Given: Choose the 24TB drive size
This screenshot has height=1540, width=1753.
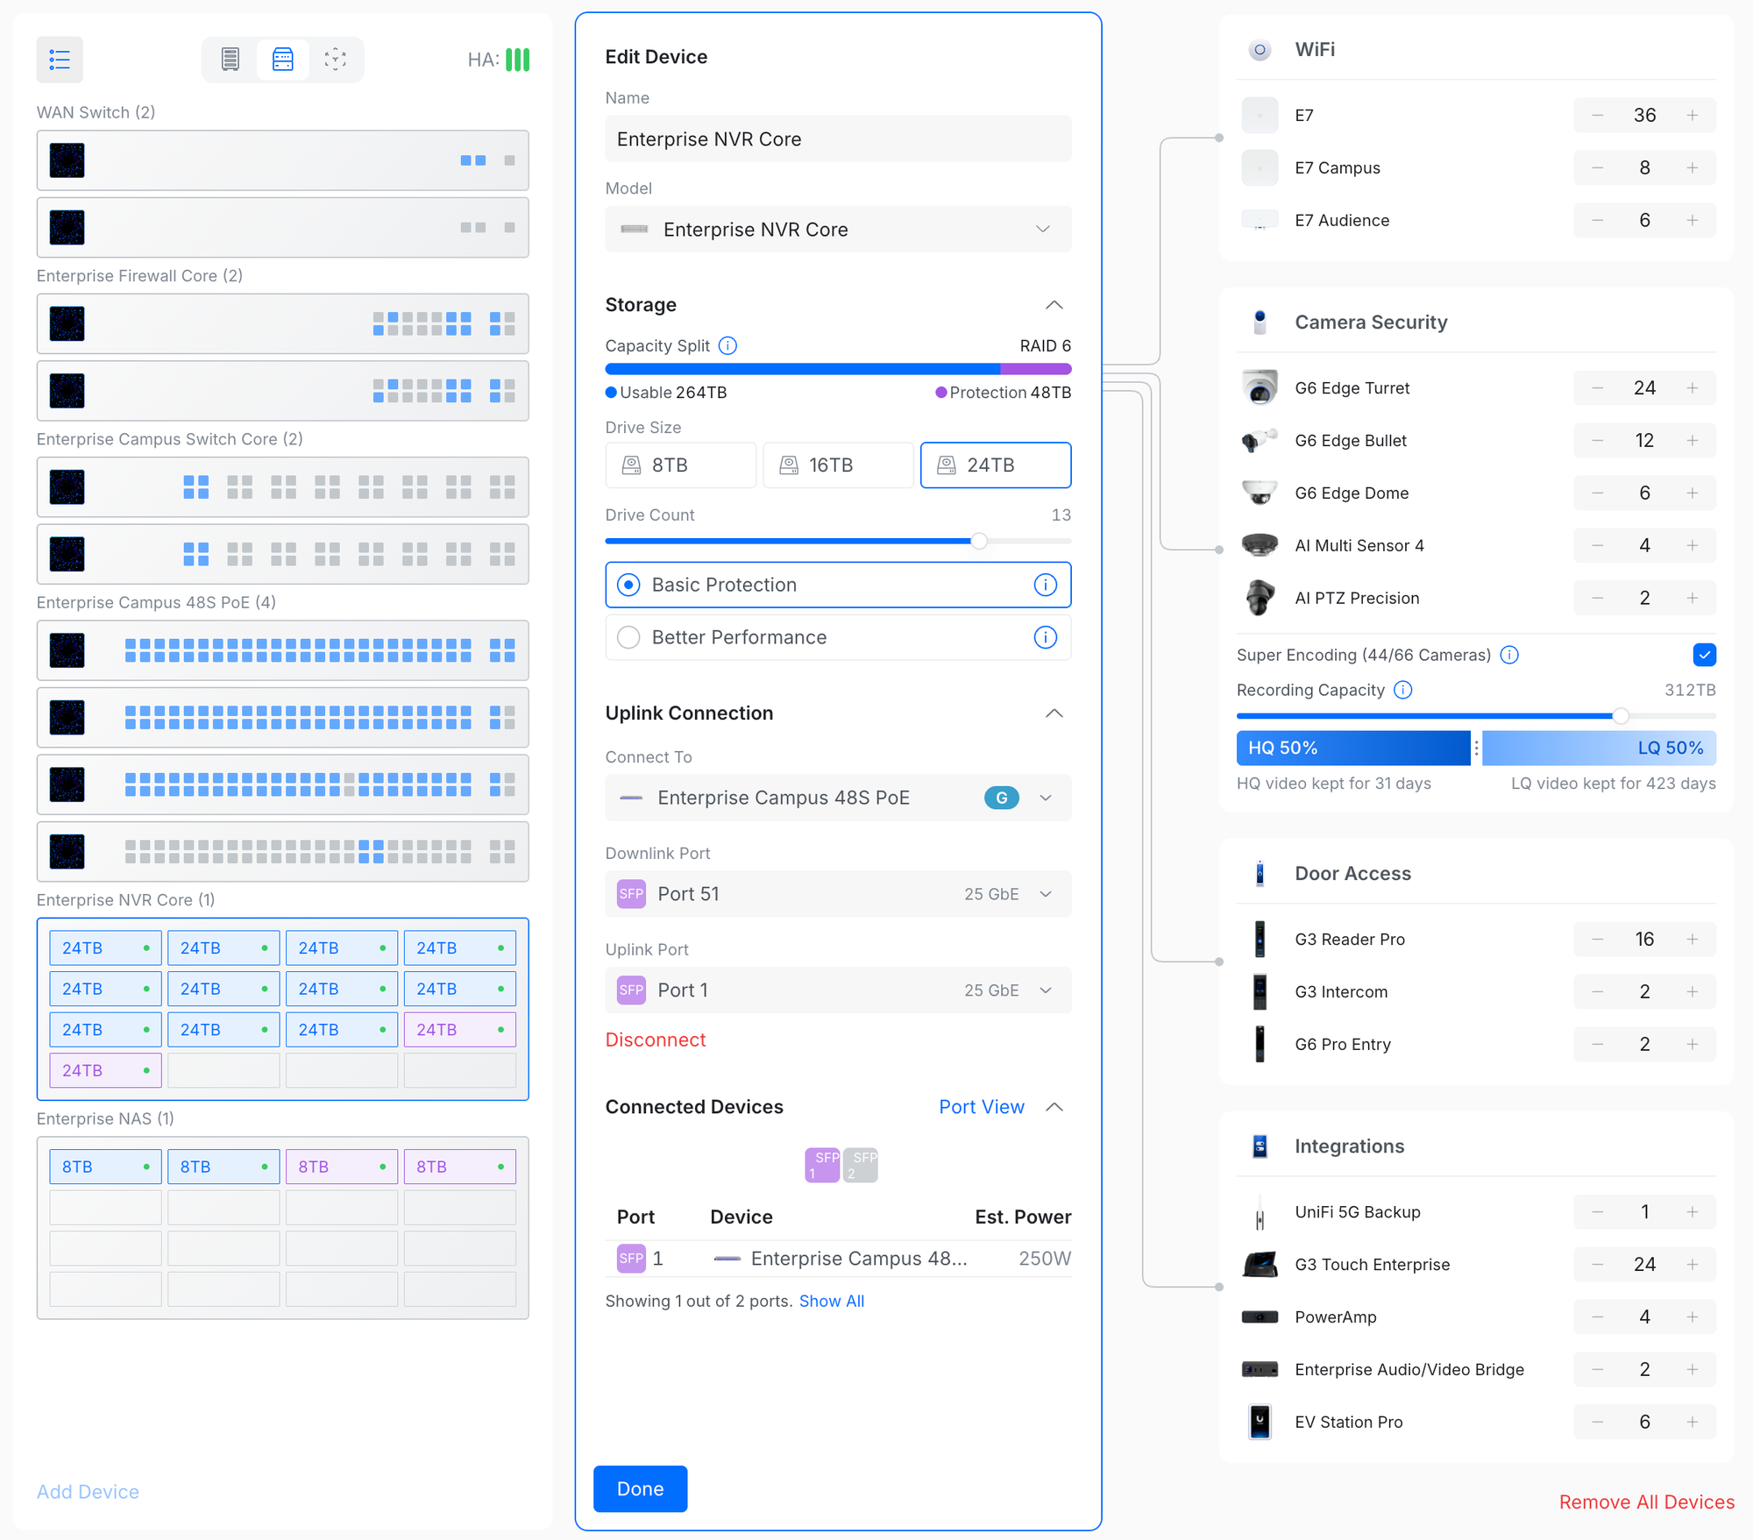Looking at the screenshot, I should [996, 465].
